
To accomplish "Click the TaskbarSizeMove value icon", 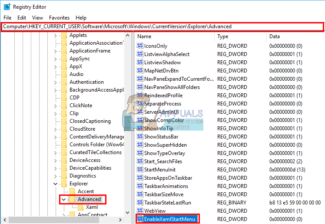I will (x=140, y=194).
